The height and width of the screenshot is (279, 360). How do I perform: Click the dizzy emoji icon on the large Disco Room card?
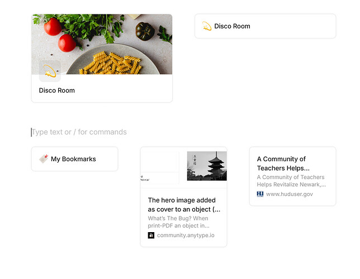50,71
